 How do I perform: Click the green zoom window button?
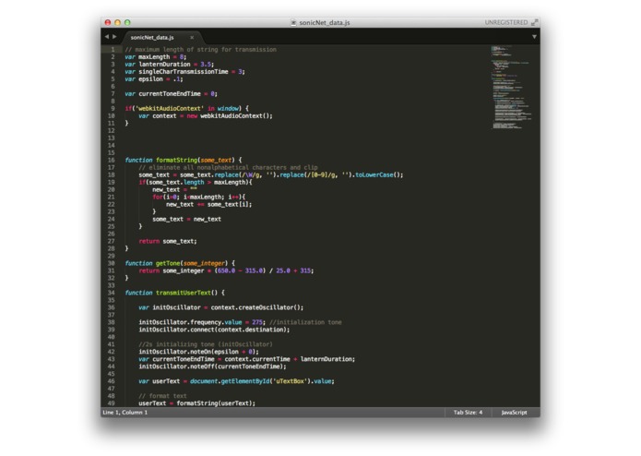pos(127,22)
